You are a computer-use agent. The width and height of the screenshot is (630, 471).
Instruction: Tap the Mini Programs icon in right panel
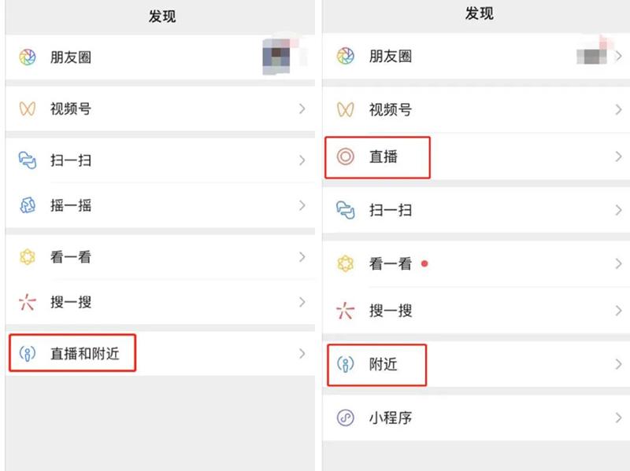point(345,418)
